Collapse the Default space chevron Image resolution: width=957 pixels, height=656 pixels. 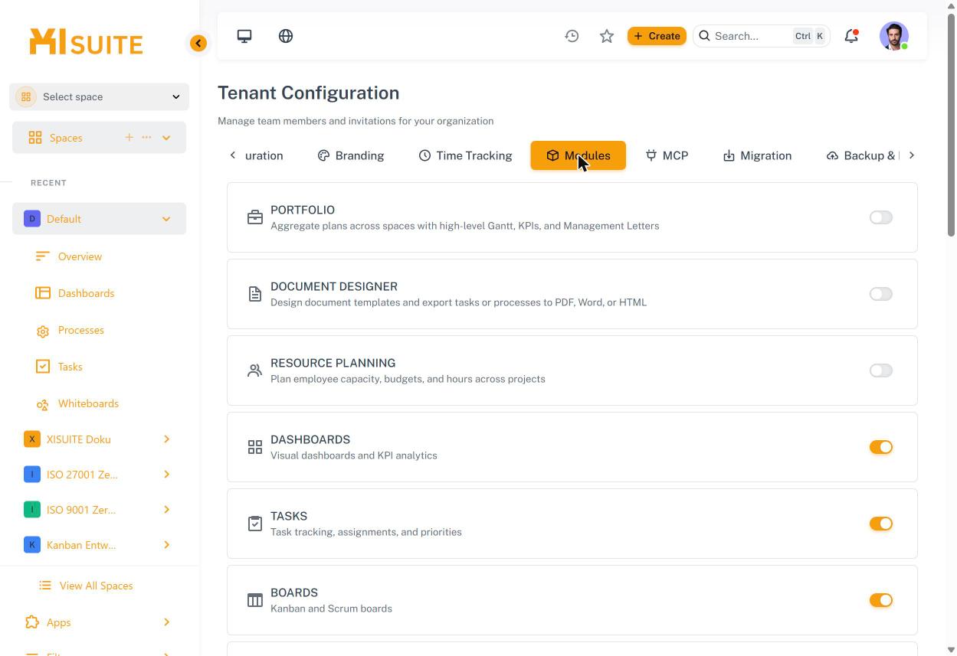tap(166, 219)
